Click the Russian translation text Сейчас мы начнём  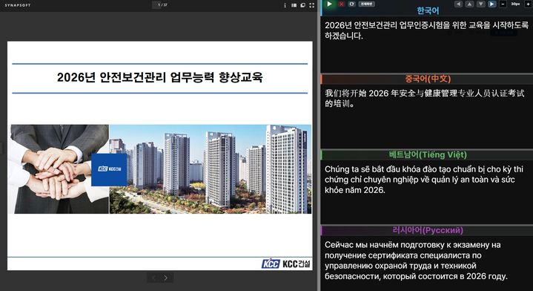coord(416,261)
